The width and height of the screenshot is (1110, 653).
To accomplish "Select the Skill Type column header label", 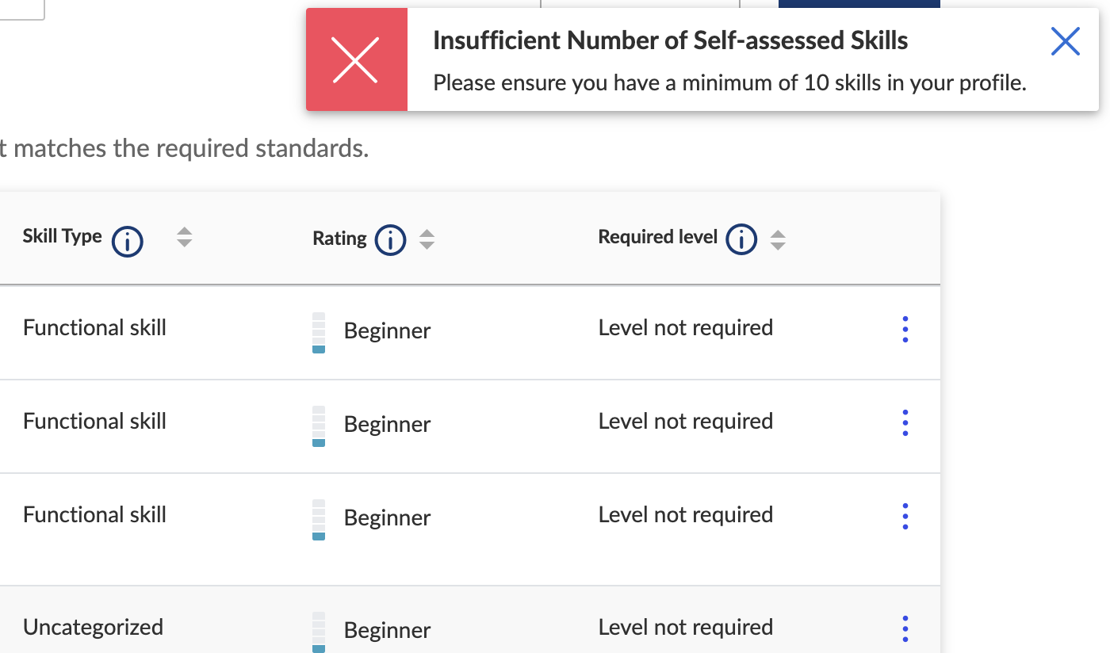I will click(62, 236).
